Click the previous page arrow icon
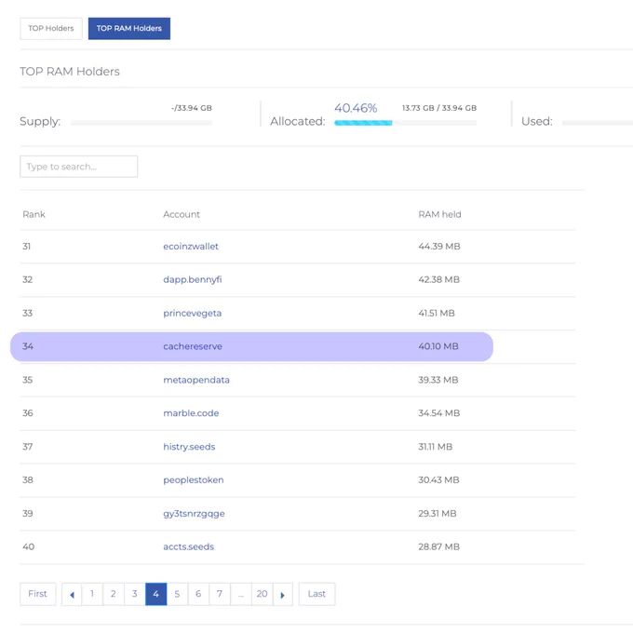Viewport: 633px width, 633px height. coord(72,594)
